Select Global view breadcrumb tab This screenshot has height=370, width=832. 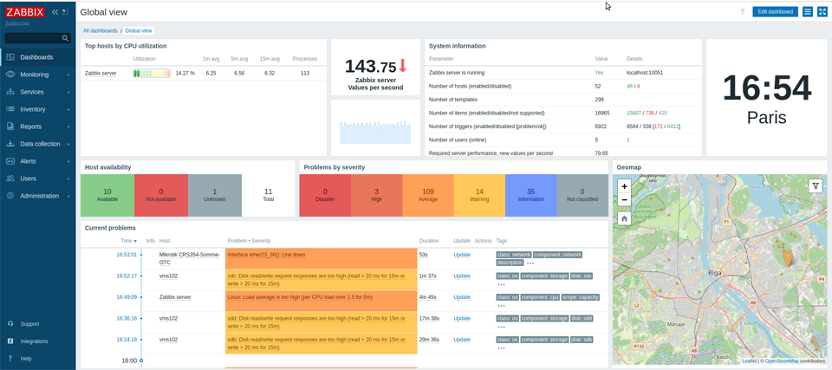coord(139,31)
